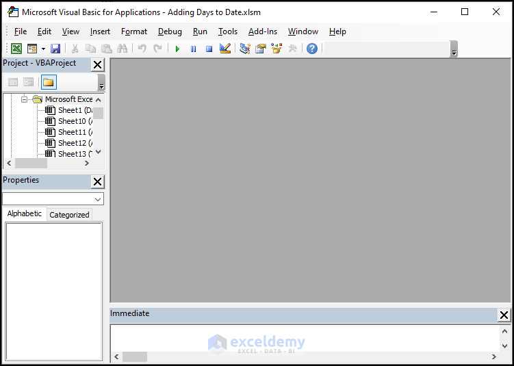The height and width of the screenshot is (366, 514).
Task: Collapse the Microsoft Excel Objects folder
Action: [x=24, y=99]
